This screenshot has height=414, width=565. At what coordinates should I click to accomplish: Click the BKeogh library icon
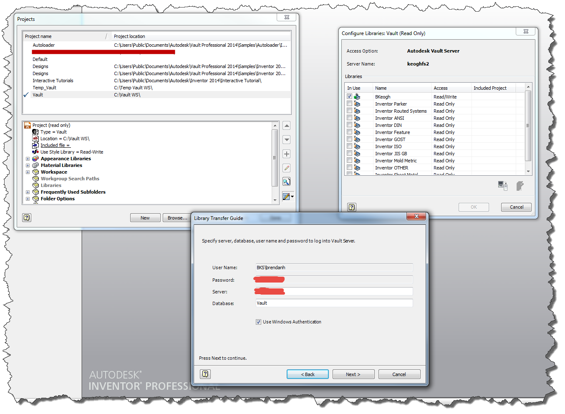(357, 97)
